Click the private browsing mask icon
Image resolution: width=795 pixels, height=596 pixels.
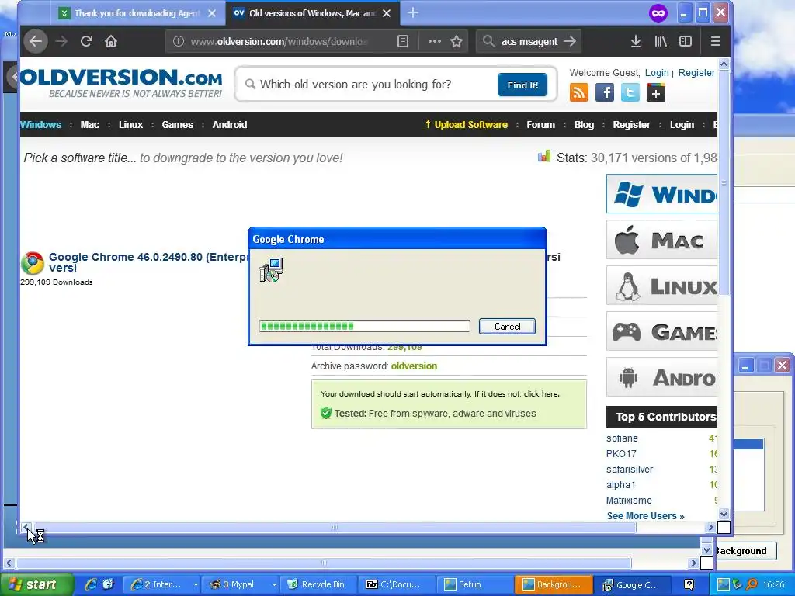658,13
